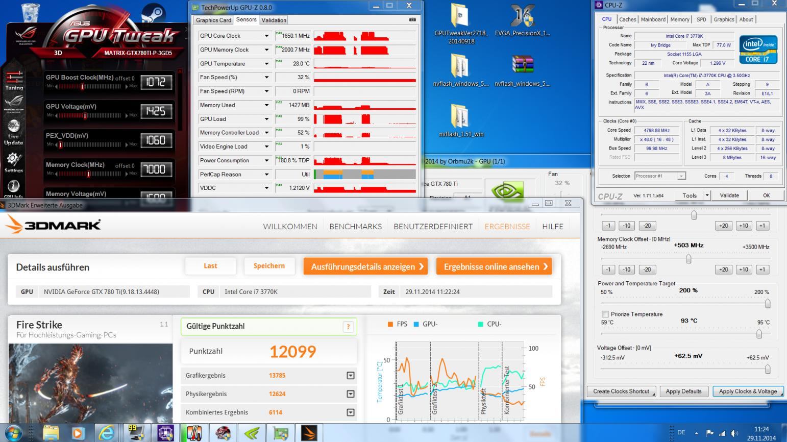
Task: Open Windows Explorer from taskbar
Action: click(x=51, y=433)
